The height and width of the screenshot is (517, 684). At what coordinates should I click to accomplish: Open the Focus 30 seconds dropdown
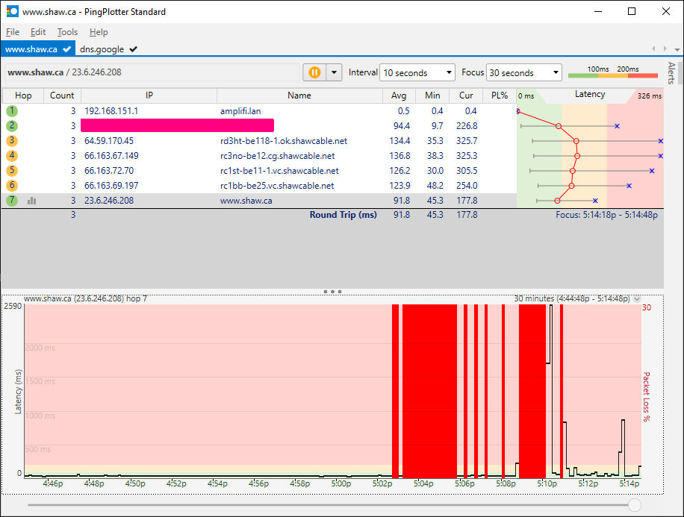[524, 72]
